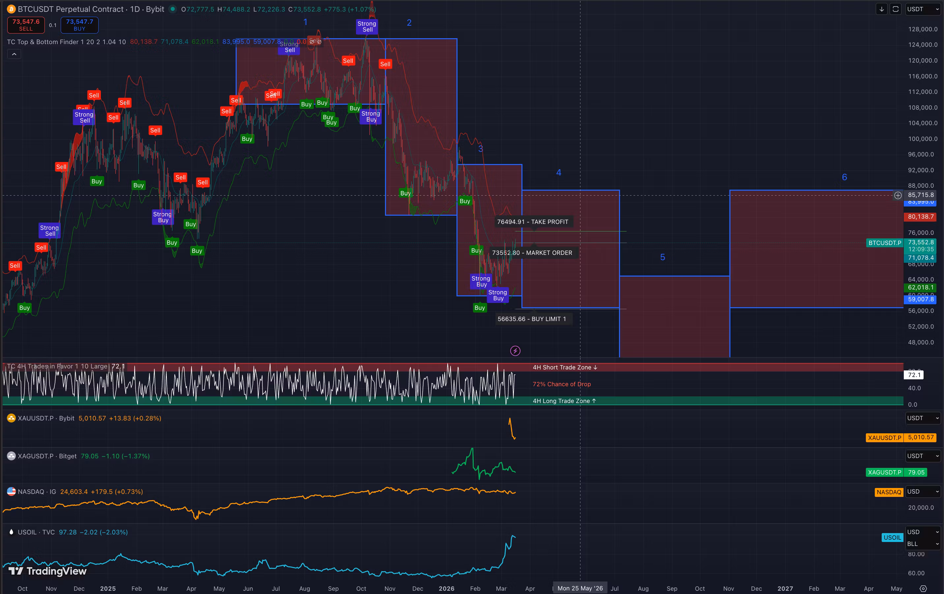Click the 73,547.6 SELL button
Viewport: 944px width, 594px height.
(26, 25)
